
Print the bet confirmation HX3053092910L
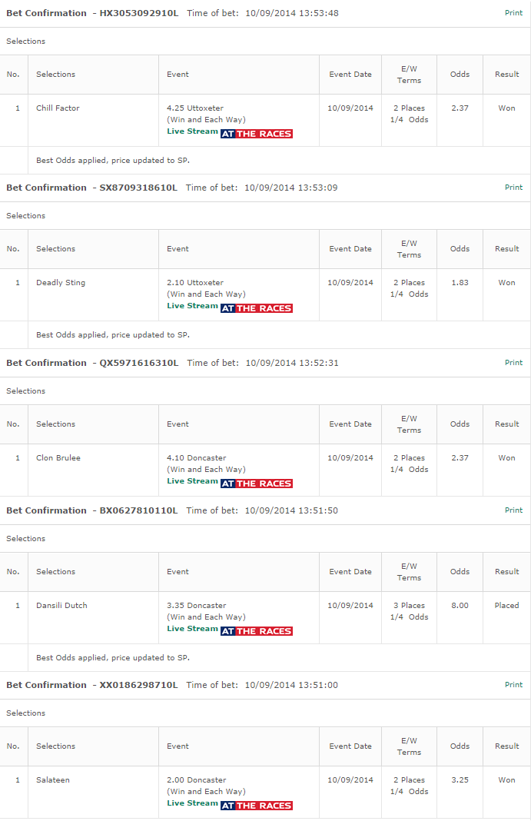pos(513,12)
